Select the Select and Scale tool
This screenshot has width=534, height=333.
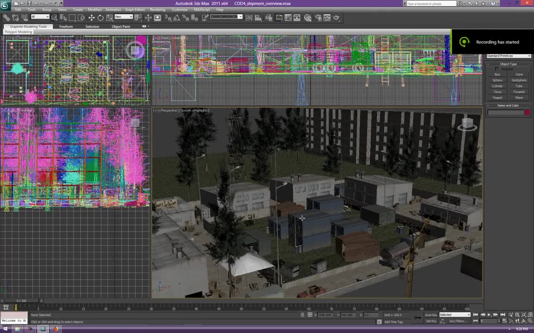click(109, 18)
